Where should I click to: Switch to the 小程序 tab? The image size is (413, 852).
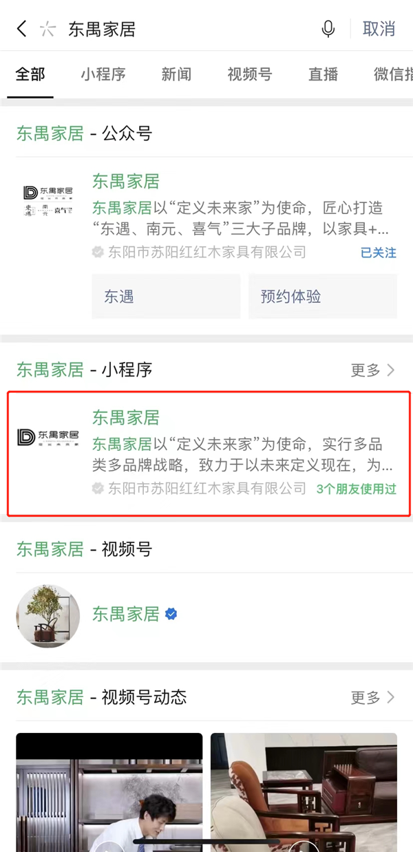pyautogui.click(x=103, y=74)
